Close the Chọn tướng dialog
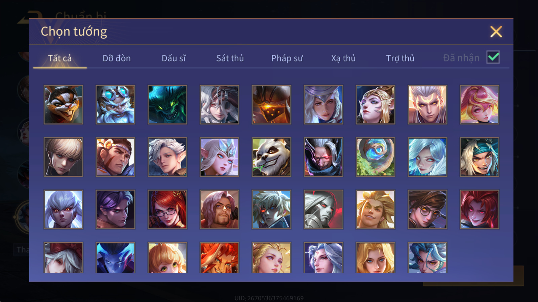Screen dimensions: 538x302 click(496, 32)
